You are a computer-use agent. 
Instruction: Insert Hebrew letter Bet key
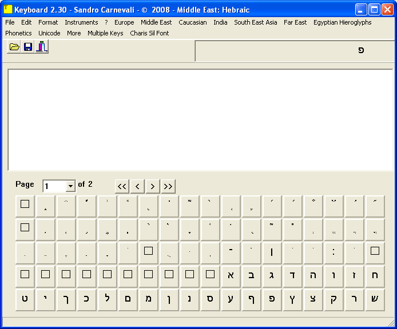point(251,276)
